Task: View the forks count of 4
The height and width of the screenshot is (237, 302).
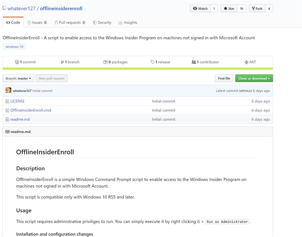Action: [269, 8]
